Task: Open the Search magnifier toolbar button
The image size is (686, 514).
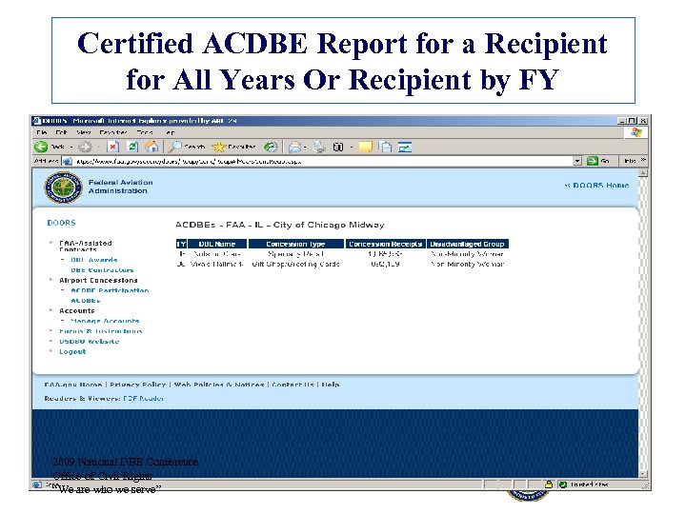Action: [187, 147]
